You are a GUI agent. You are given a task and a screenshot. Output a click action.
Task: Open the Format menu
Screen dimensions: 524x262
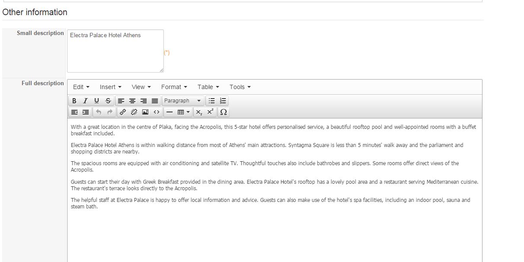174,87
